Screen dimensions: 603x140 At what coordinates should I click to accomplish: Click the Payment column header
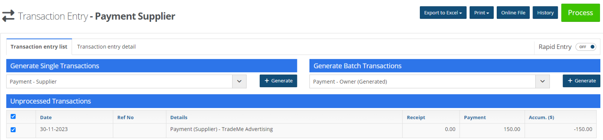(475, 117)
